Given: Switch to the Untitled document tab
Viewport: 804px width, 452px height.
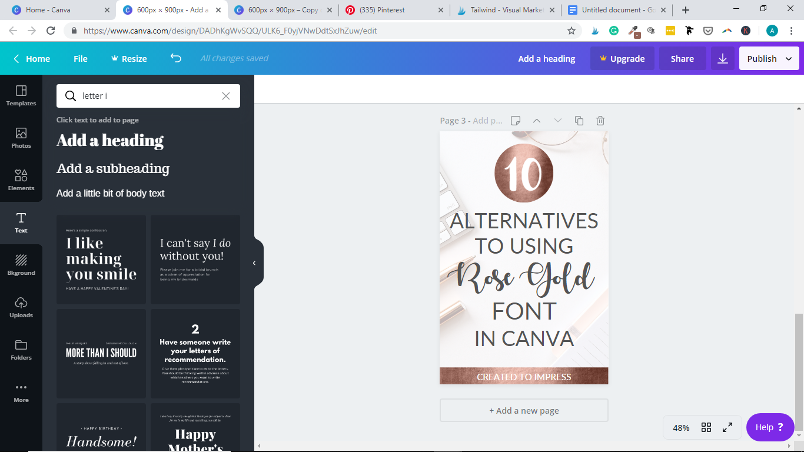Looking at the screenshot, I should (x=616, y=10).
